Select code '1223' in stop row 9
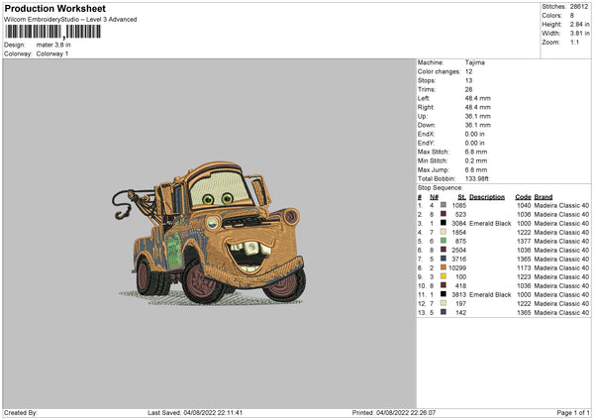Screen dimensions: 594x420 click(x=524, y=276)
